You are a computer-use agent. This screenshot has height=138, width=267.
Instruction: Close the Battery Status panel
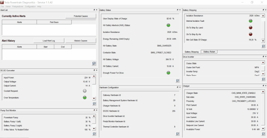coord(180,10)
